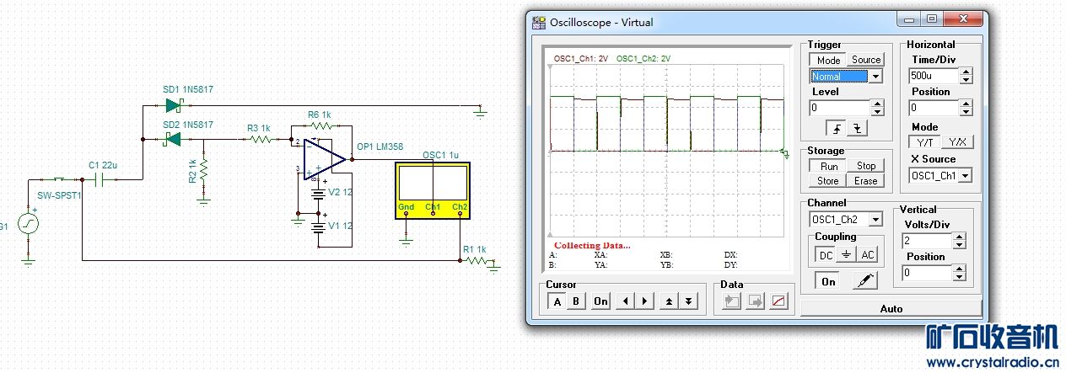Toggle cursor B button
The width and height of the screenshot is (1066, 373).
[576, 301]
